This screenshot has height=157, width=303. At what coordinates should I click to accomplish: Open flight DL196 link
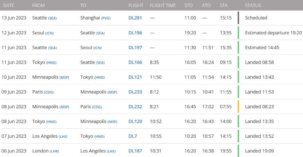click(135, 33)
